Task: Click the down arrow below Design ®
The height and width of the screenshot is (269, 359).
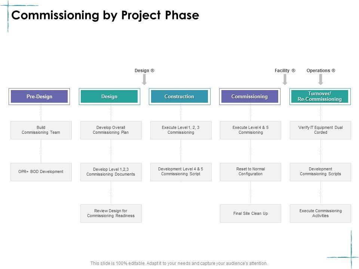Action: tap(145, 79)
